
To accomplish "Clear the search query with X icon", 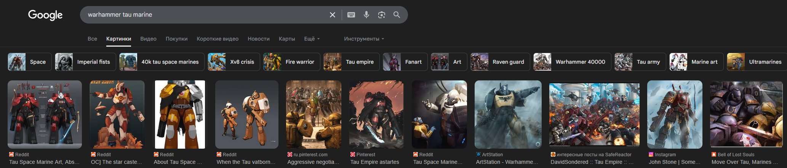I will point(333,15).
